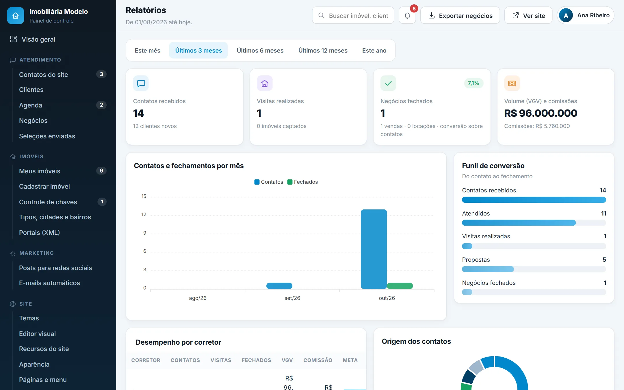Open the Ver site link
624x390 pixels.
click(x=528, y=16)
